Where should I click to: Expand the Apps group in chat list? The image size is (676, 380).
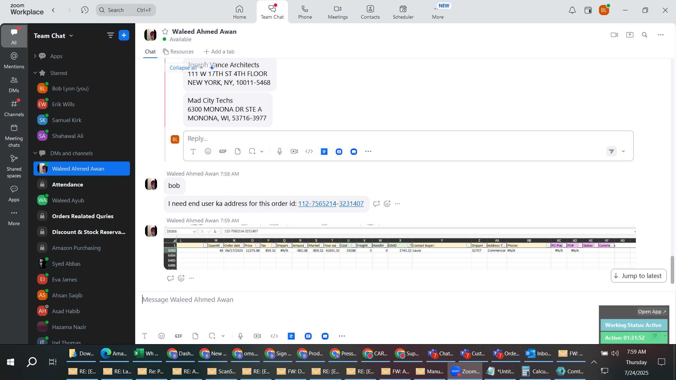pos(35,56)
